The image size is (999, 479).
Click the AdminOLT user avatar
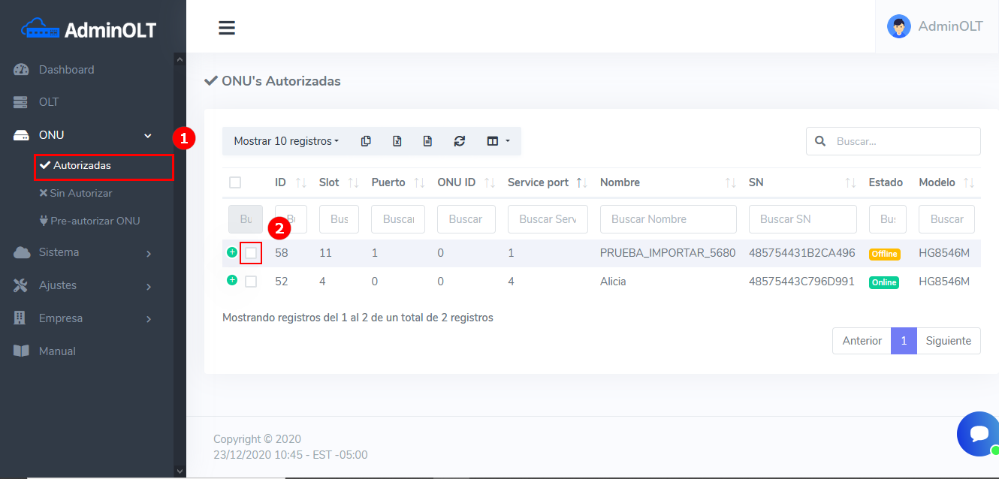coord(898,26)
